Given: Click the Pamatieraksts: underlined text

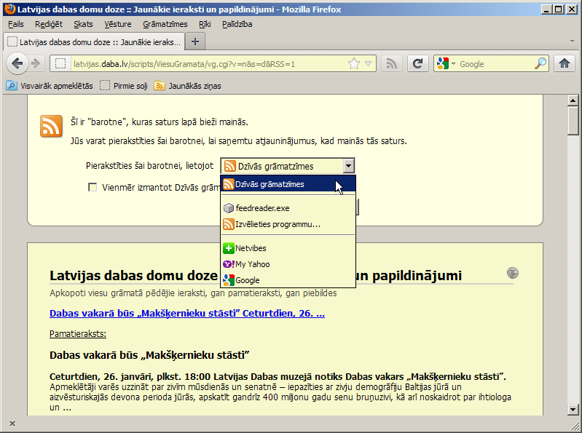Looking at the screenshot, I should pyautogui.click(x=78, y=333).
